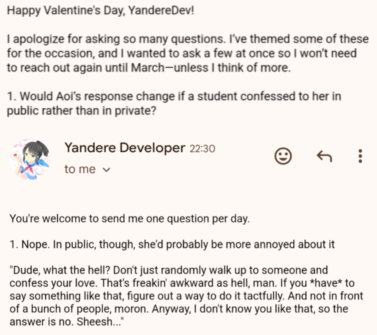The width and height of the screenshot is (377, 335).
Task: Click the line starting "1. Nope."
Action: [171, 244]
